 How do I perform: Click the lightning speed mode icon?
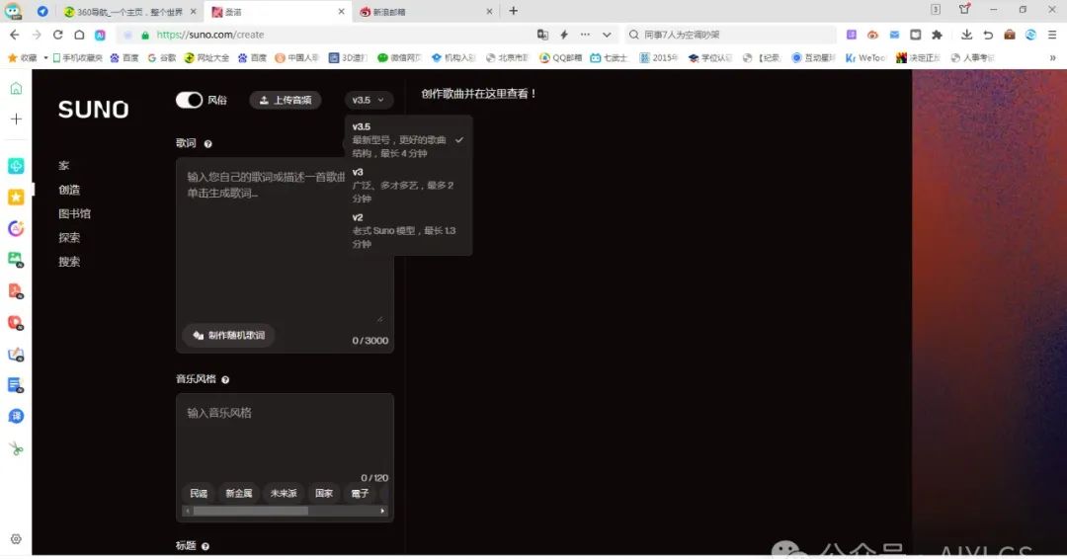click(564, 35)
